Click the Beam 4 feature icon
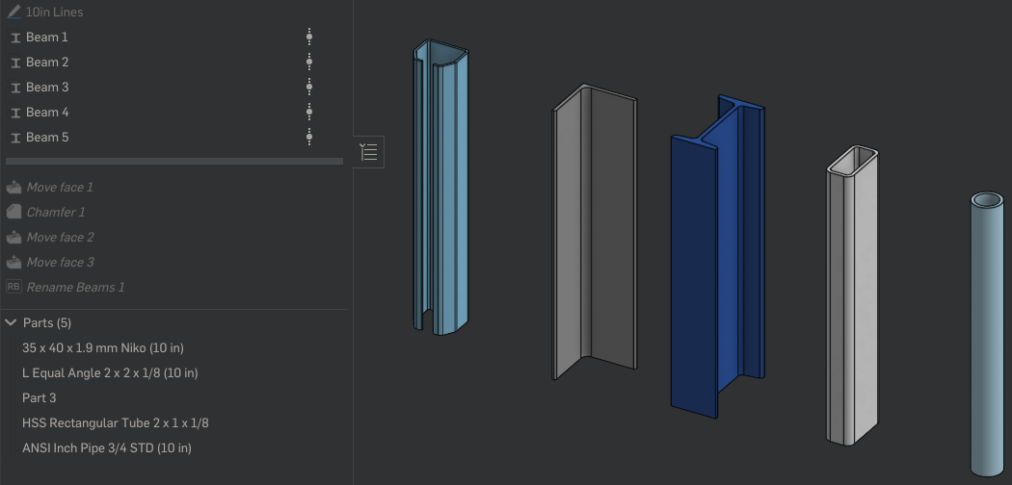The height and width of the screenshot is (485, 1012). pos(15,114)
